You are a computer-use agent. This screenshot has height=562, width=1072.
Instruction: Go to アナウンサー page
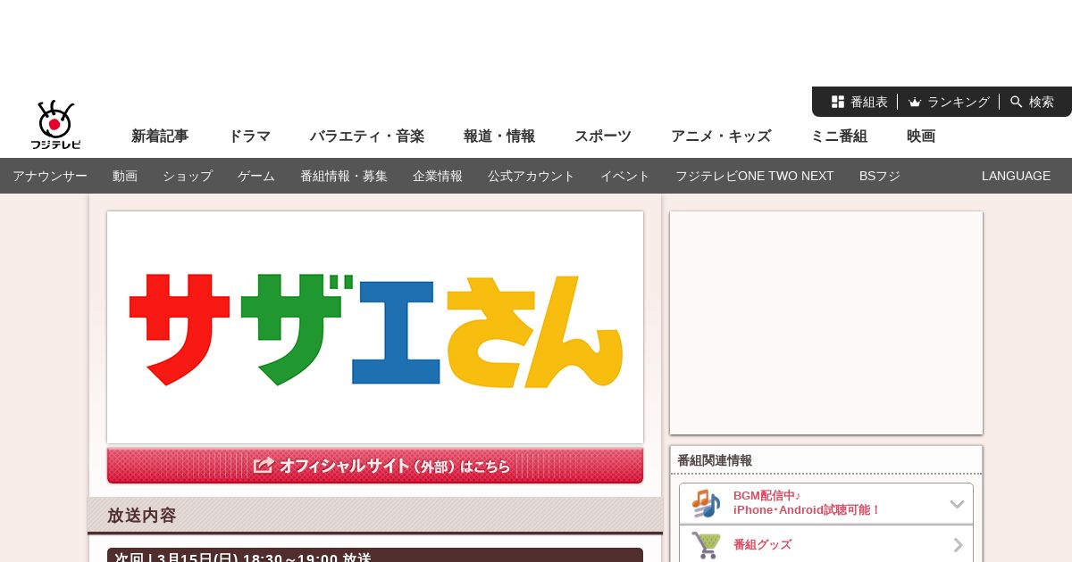click(x=50, y=176)
